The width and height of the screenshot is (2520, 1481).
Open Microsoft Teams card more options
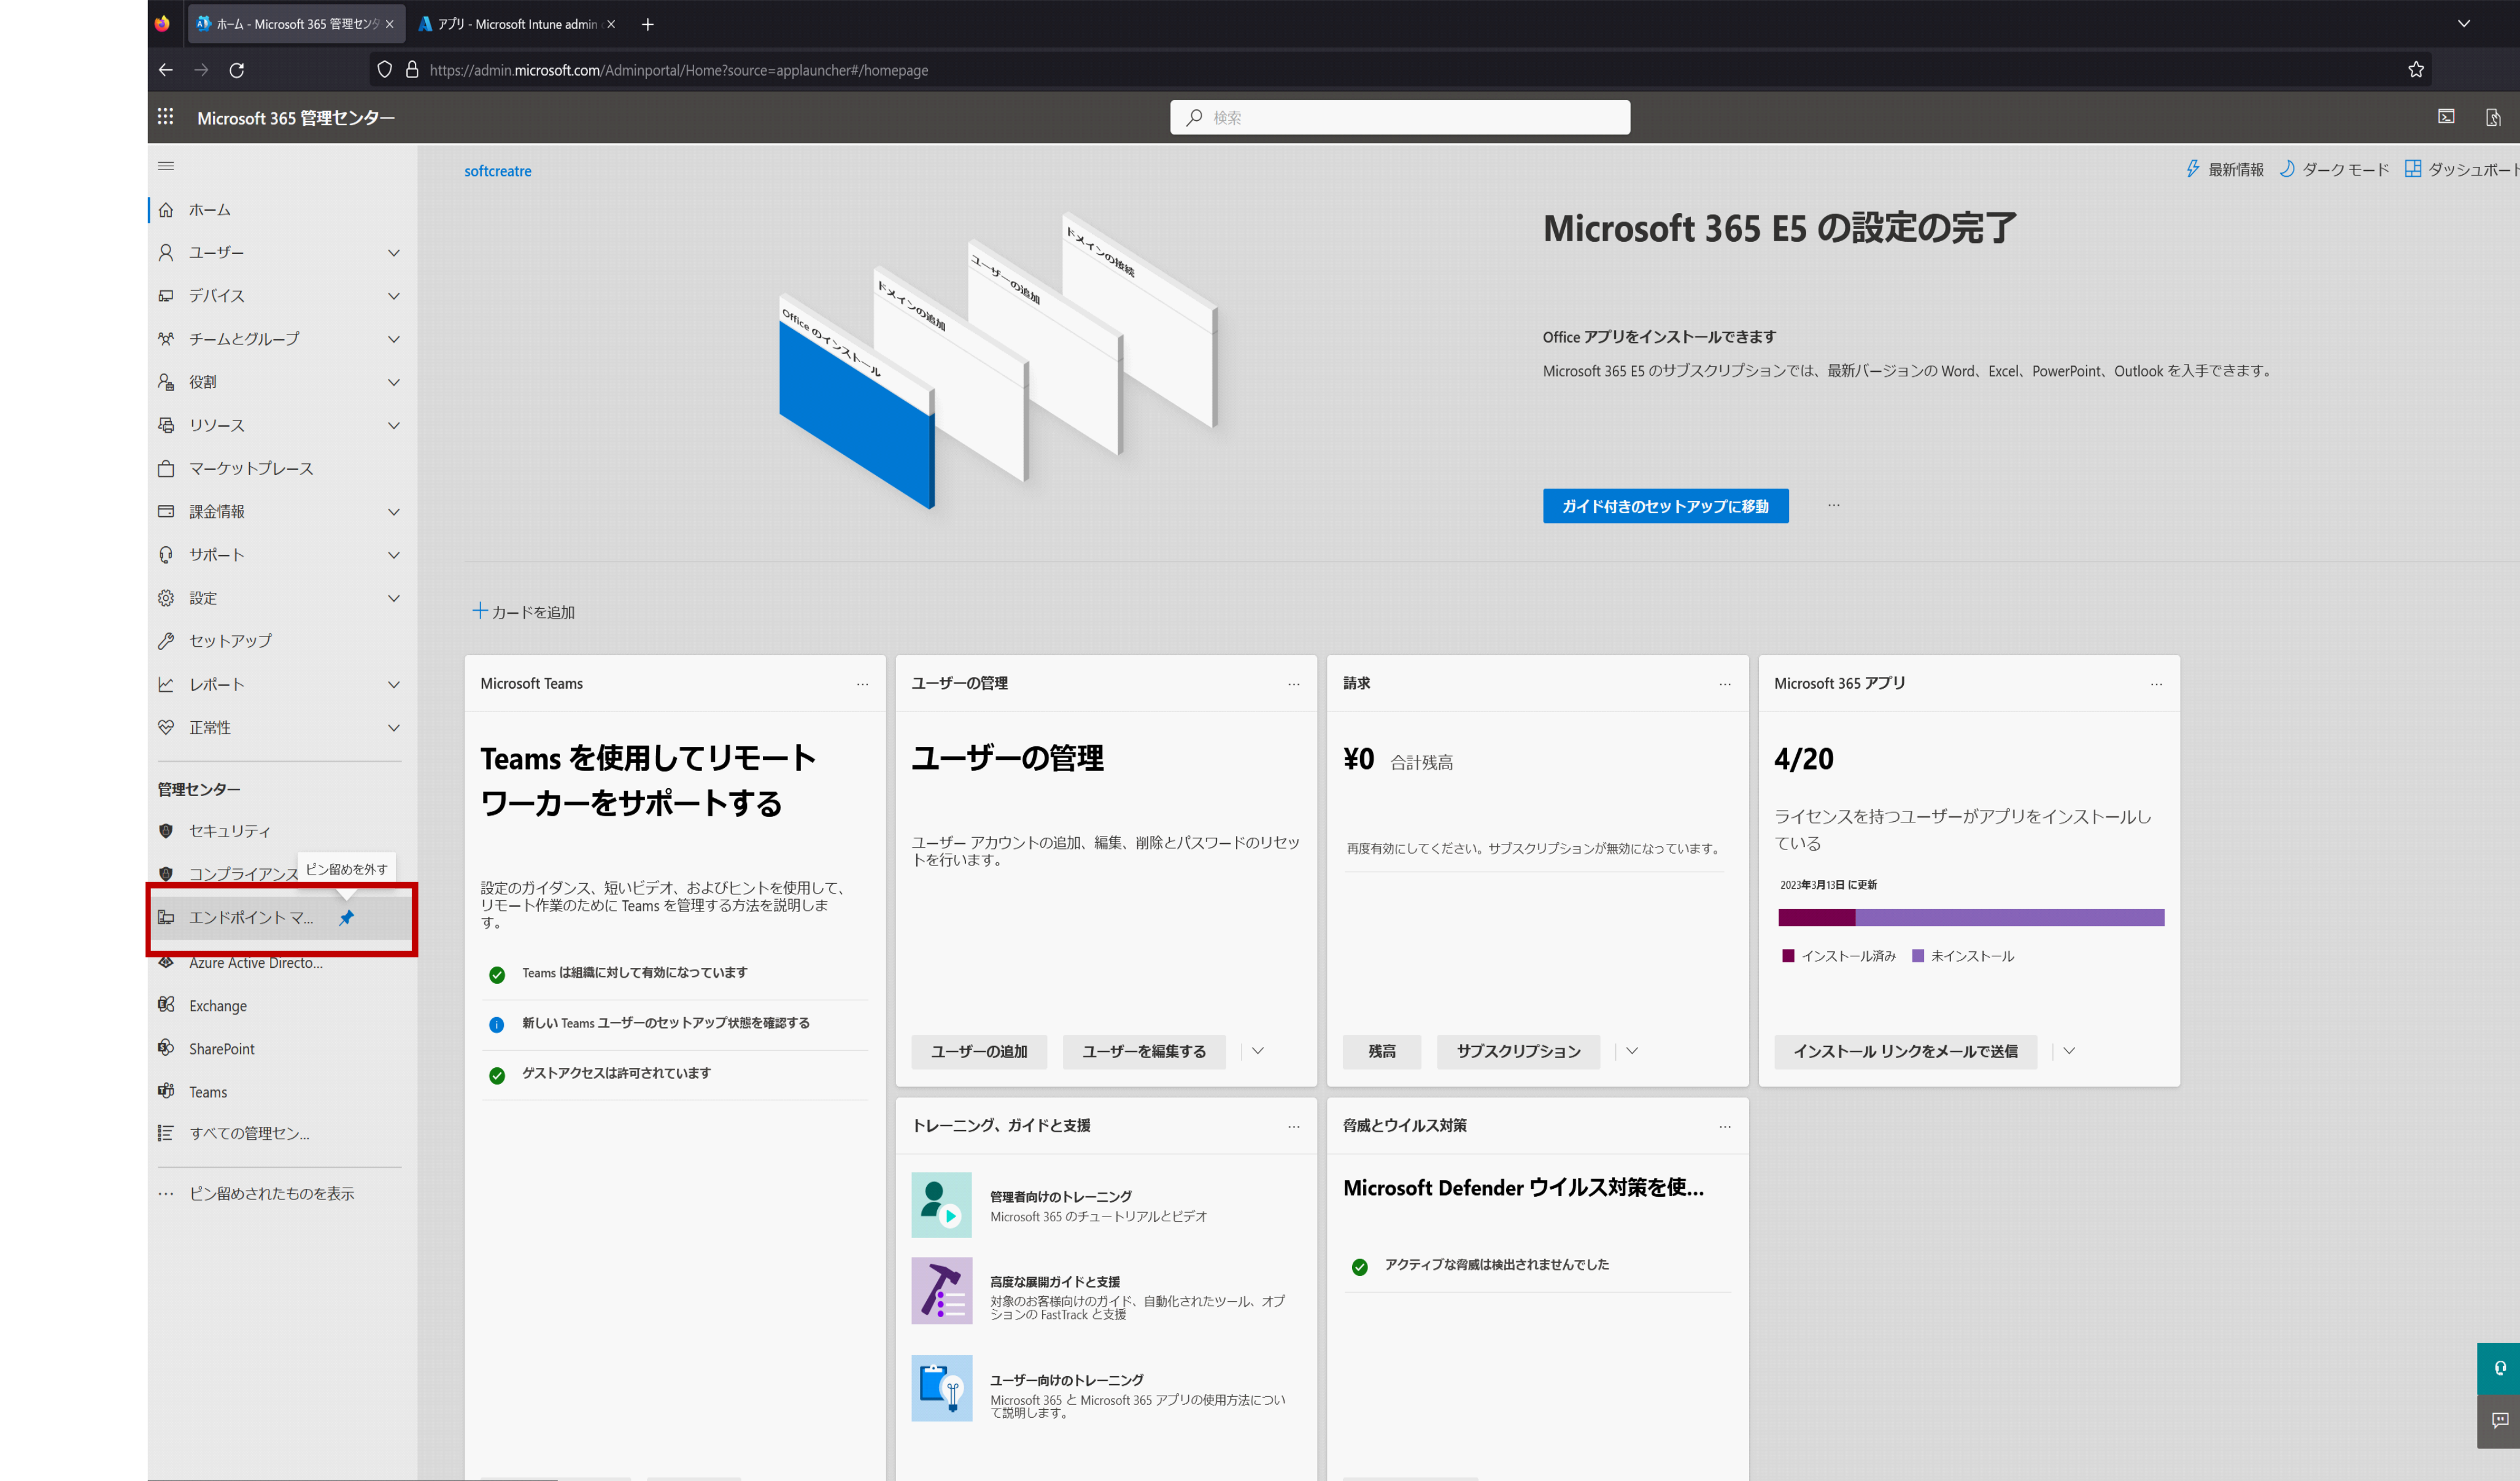[x=862, y=684]
